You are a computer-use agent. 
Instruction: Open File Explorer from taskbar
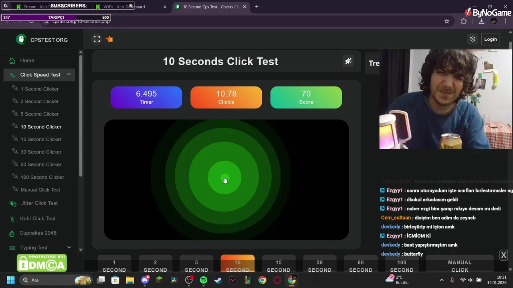(130, 280)
